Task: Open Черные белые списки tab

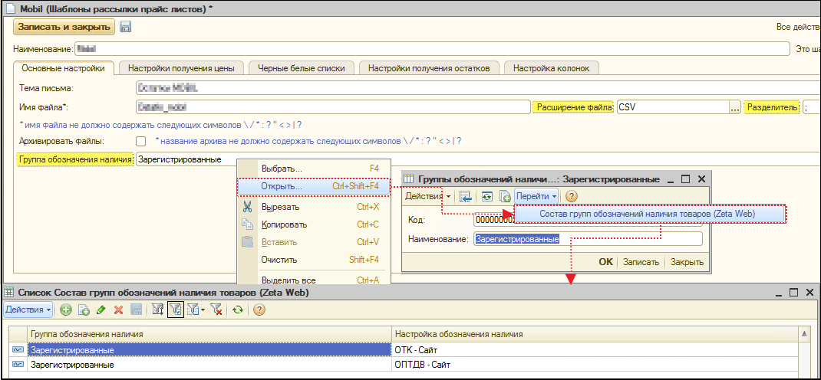Action: point(301,68)
